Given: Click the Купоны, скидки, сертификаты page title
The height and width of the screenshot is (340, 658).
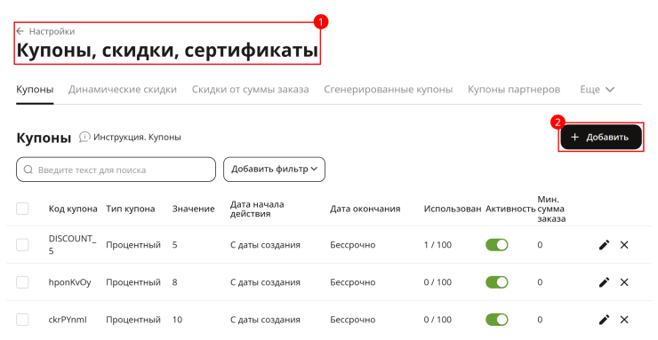Looking at the screenshot, I should coord(167,51).
